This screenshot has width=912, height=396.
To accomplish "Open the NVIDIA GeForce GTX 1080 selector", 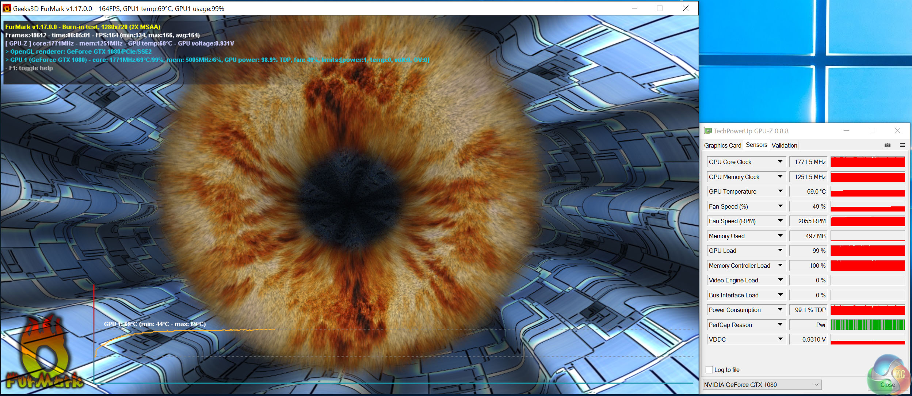I will click(x=762, y=385).
